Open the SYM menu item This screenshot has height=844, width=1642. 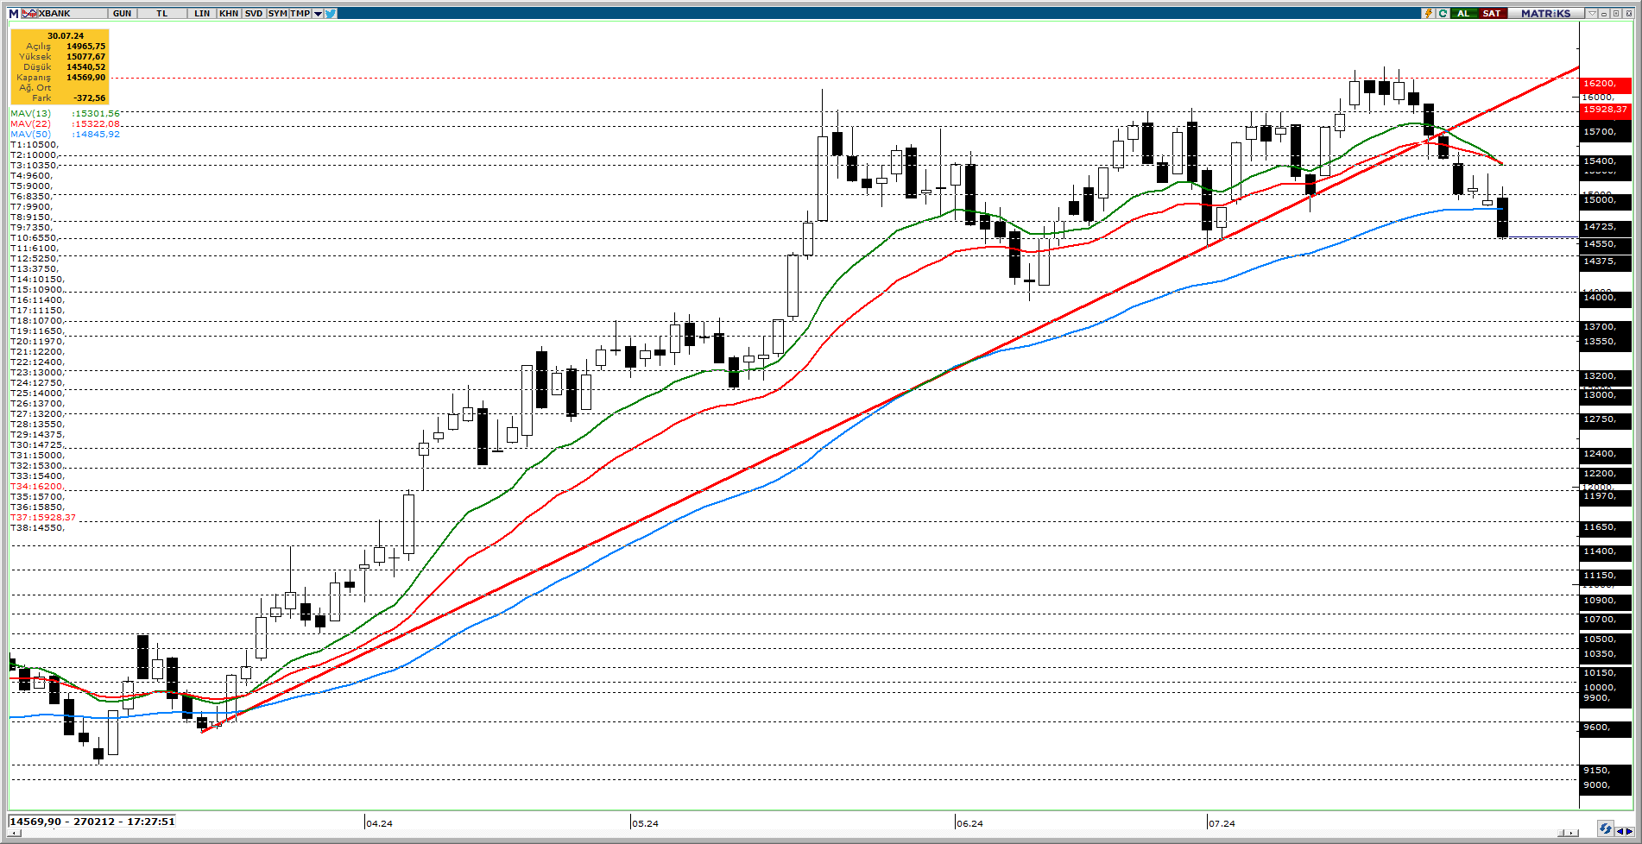277,13
